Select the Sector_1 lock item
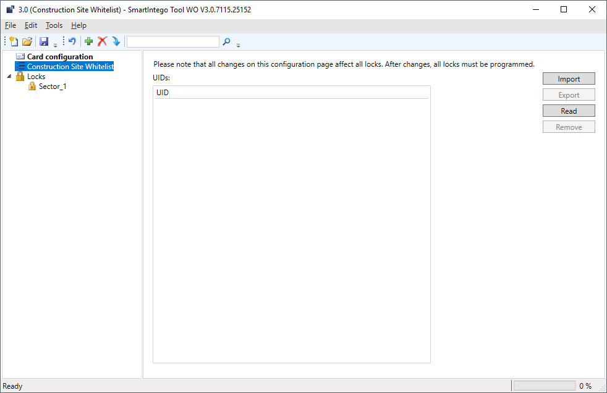Image resolution: width=607 pixels, height=393 pixels. (53, 87)
